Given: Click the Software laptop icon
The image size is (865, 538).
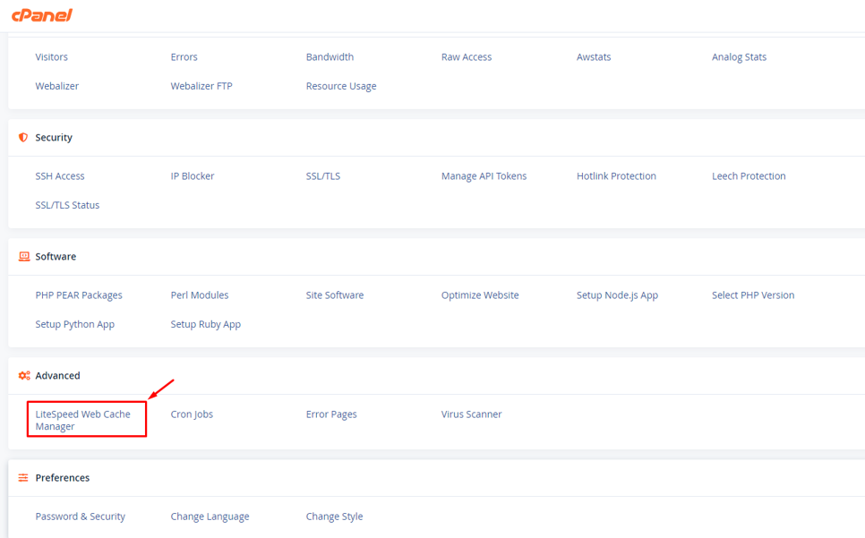Looking at the screenshot, I should coord(23,256).
